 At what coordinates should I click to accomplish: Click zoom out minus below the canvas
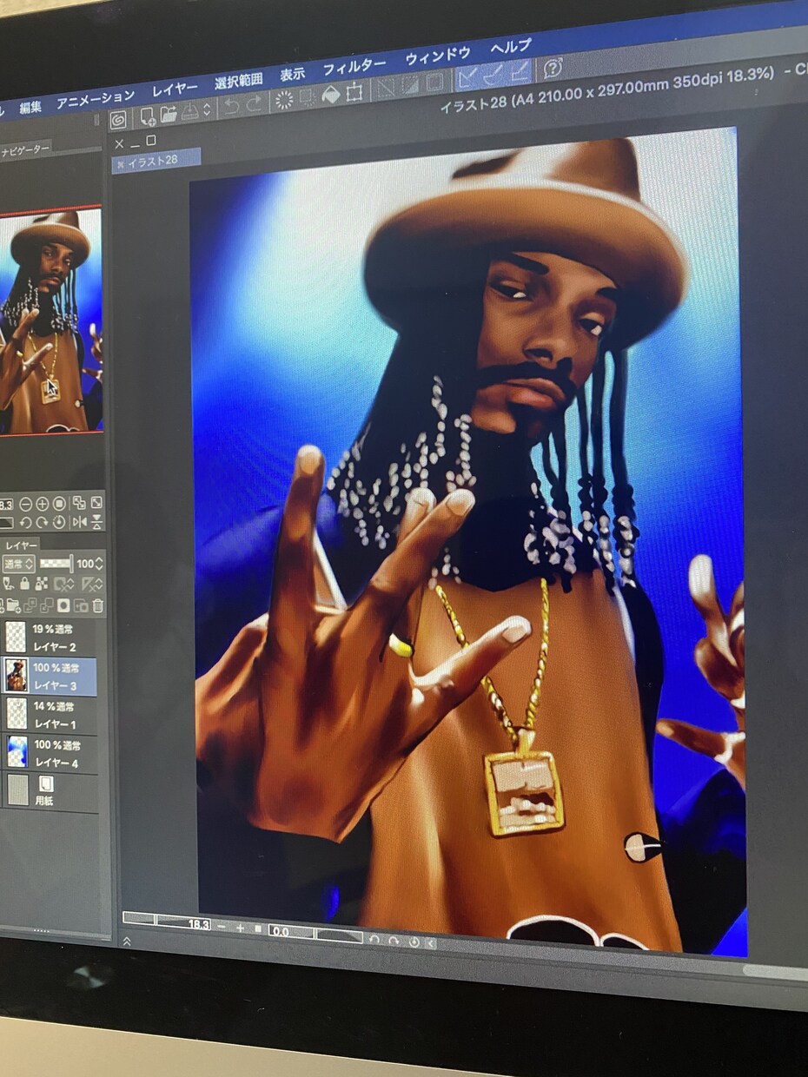tap(221, 927)
